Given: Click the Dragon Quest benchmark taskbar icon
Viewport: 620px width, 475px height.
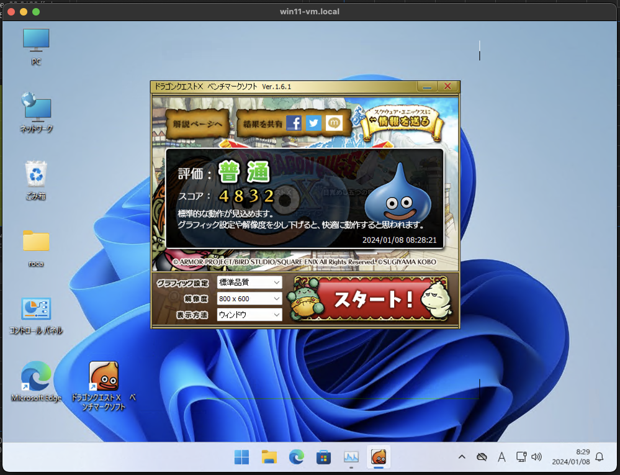Looking at the screenshot, I should point(379,457).
